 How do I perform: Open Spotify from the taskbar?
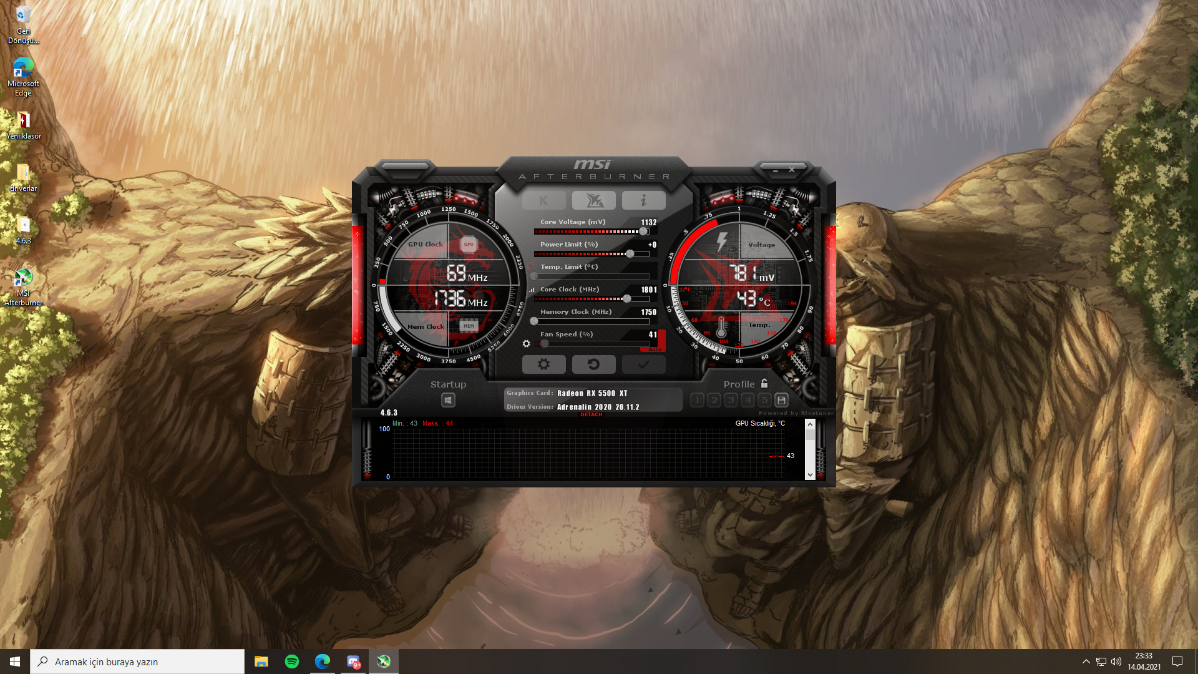[291, 662]
